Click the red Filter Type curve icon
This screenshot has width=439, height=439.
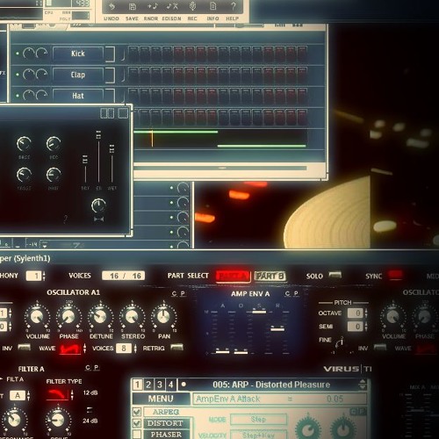coord(57,395)
